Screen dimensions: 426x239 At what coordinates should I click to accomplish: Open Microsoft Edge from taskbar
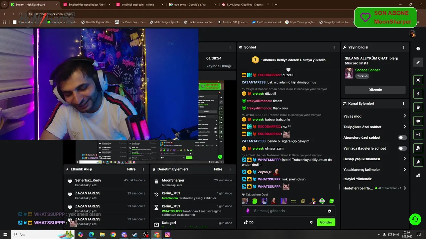(x=91, y=235)
